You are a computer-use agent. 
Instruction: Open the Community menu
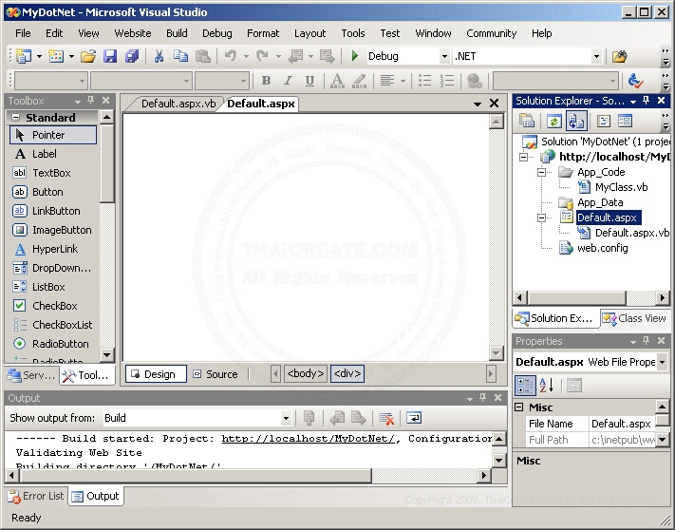(x=491, y=33)
